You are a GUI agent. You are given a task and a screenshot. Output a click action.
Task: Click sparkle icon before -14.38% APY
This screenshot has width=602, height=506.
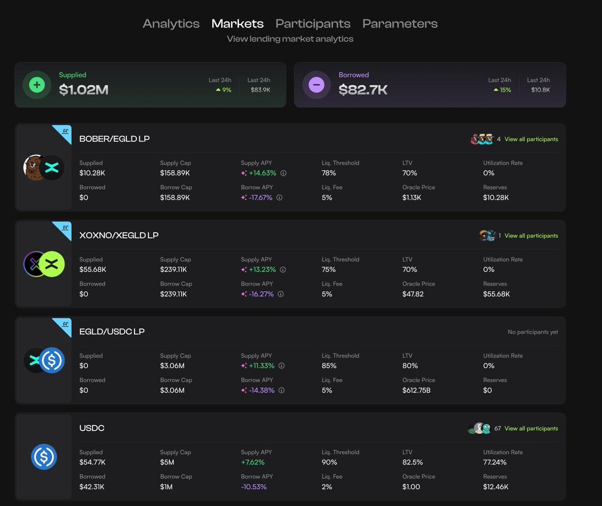pyautogui.click(x=244, y=390)
